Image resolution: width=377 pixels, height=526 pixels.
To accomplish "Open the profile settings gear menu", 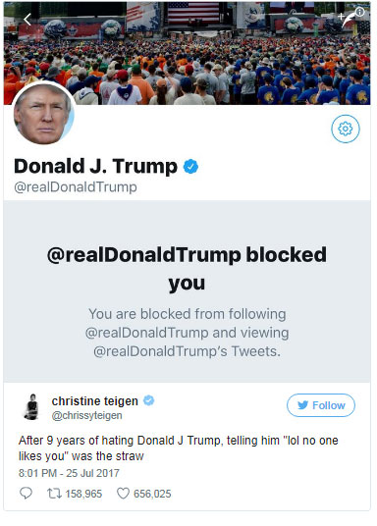I will pos(346,129).
